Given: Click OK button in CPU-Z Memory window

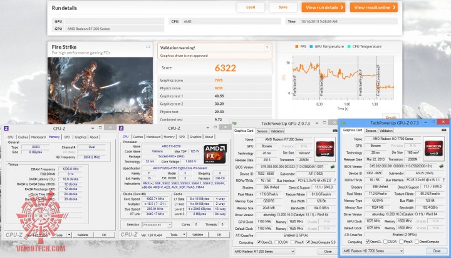Looking at the screenshot, I should pos(104,235).
